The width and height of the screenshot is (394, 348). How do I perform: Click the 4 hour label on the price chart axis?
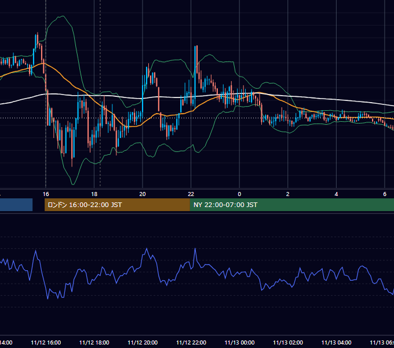[336, 194]
